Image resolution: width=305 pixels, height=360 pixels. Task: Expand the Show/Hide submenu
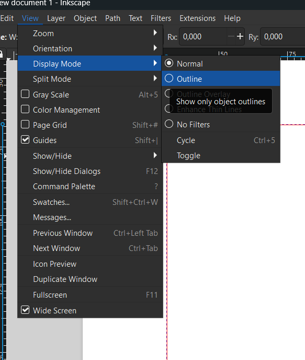point(90,156)
